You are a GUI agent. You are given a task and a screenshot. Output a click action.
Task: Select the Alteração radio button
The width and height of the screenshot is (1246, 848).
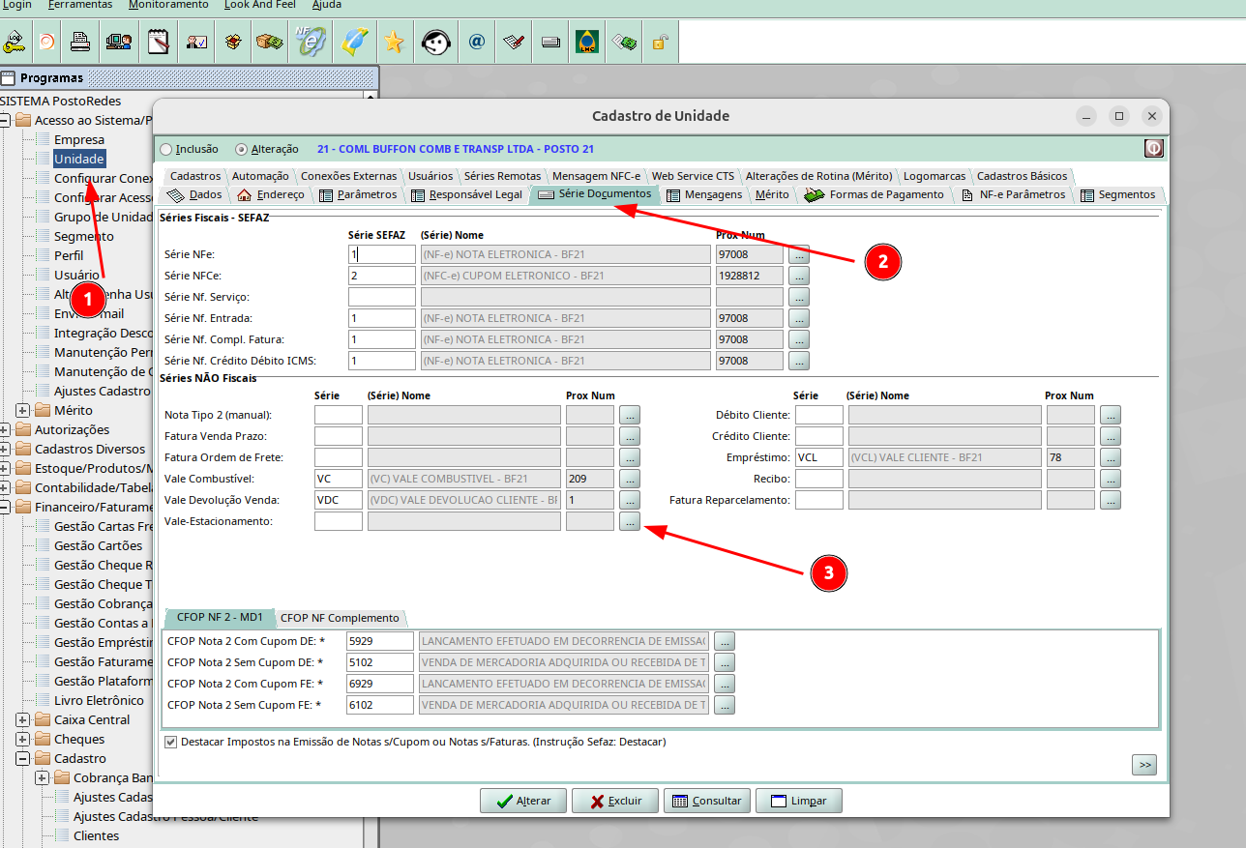point(242,150)
